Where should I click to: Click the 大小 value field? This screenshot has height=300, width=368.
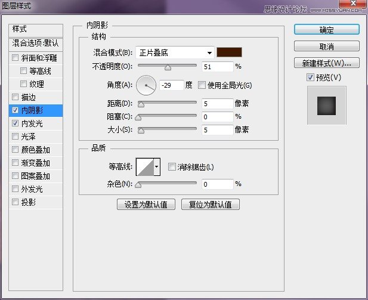tap(217, 130)
